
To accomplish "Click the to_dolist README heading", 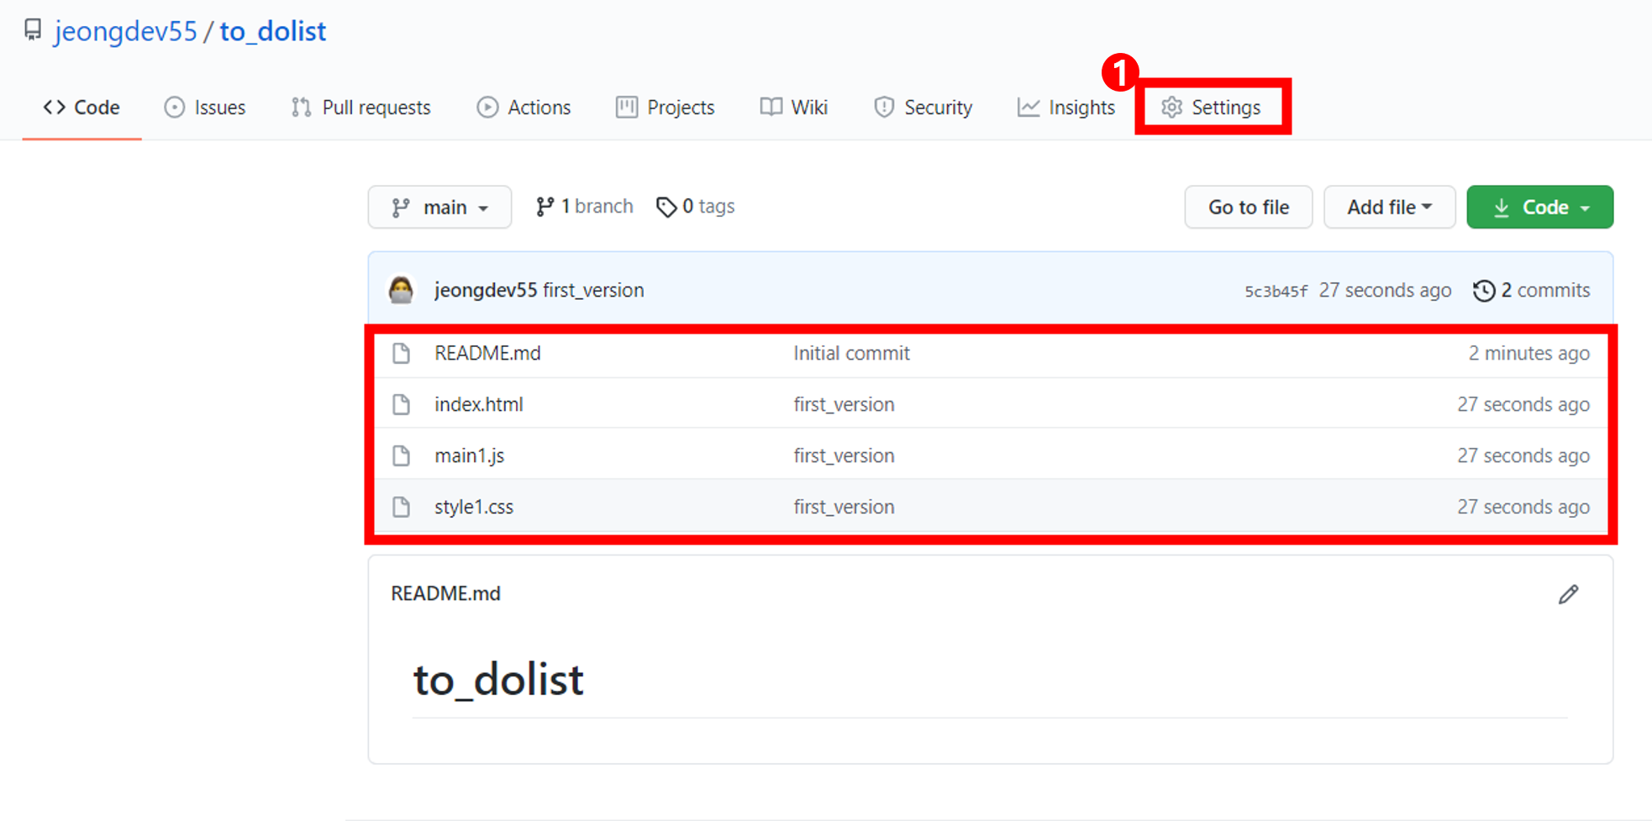I will click(x=498, y=679).
